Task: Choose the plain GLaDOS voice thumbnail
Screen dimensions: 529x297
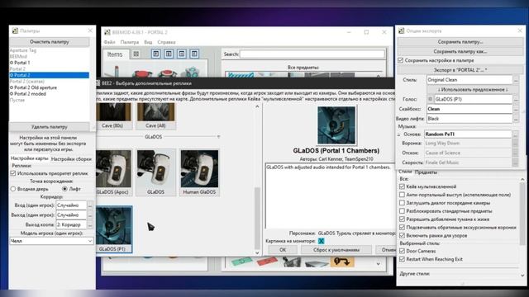Action: coord(156,172)
